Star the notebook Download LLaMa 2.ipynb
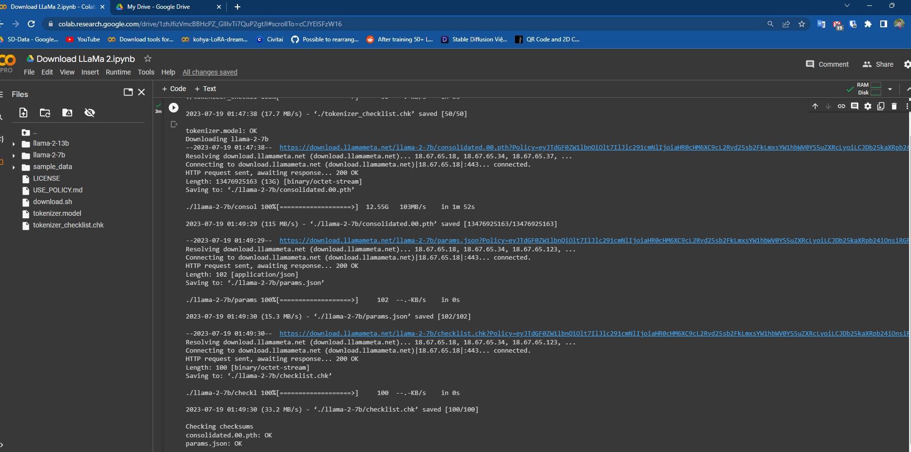 pos(148,58)
